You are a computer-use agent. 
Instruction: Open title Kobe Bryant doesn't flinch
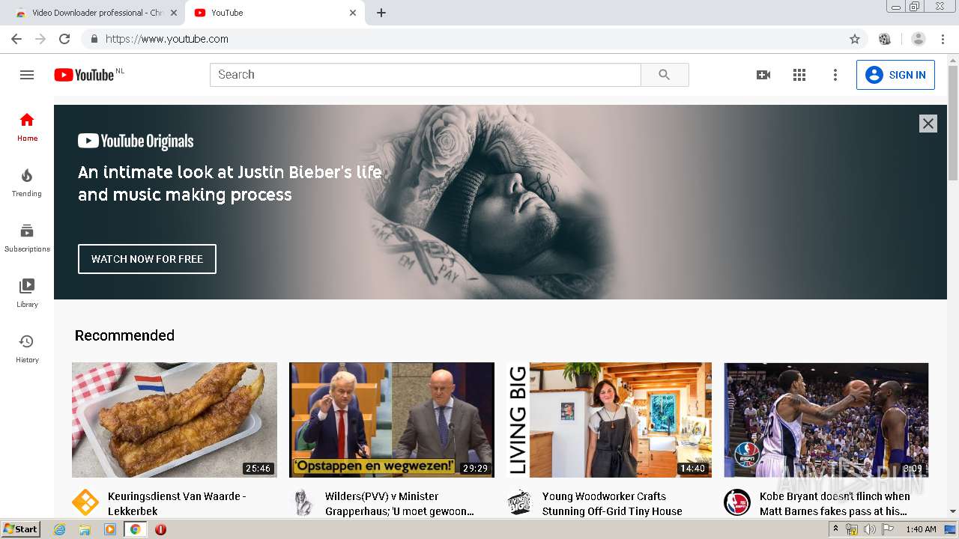[x=835, y=504]
